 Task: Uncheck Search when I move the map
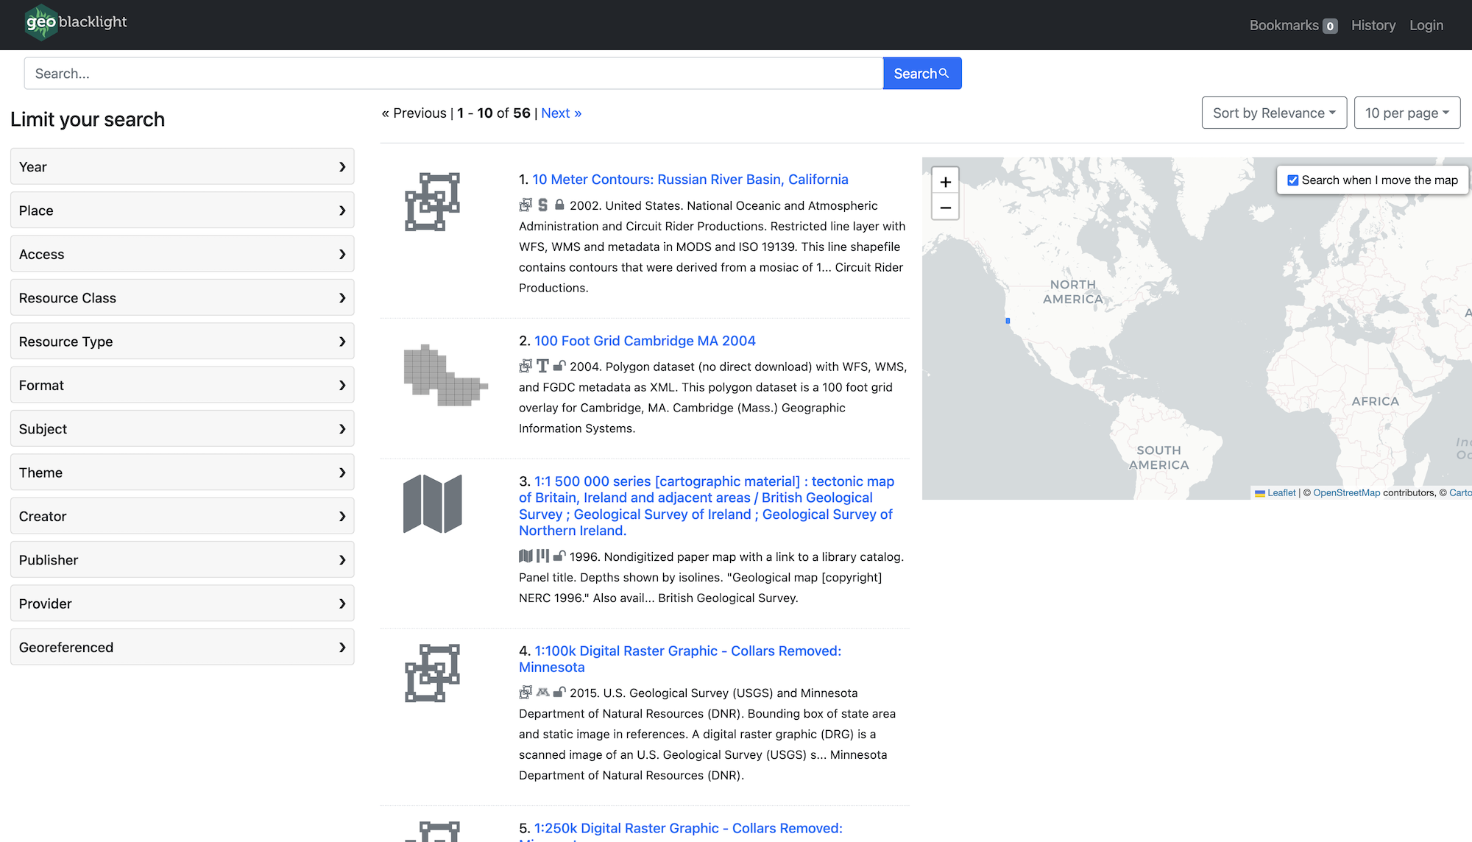pos(1293,180)
